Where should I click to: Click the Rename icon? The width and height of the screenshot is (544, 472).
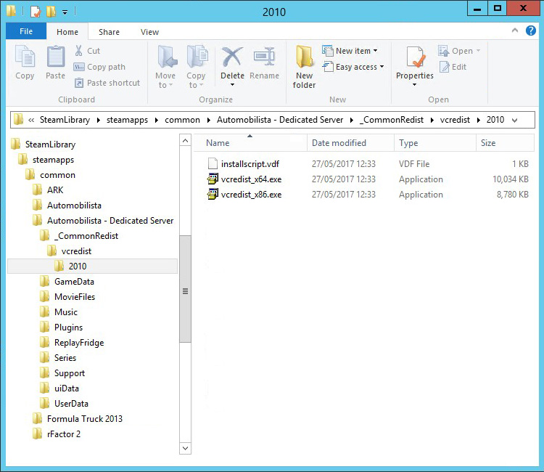[x=264, y=56]
